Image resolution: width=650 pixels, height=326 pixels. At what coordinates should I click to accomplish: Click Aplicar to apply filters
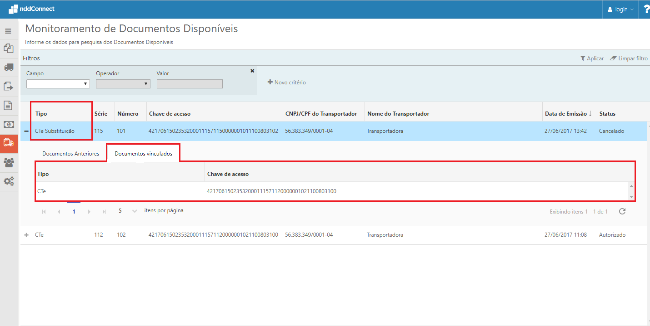pos(592,58)
